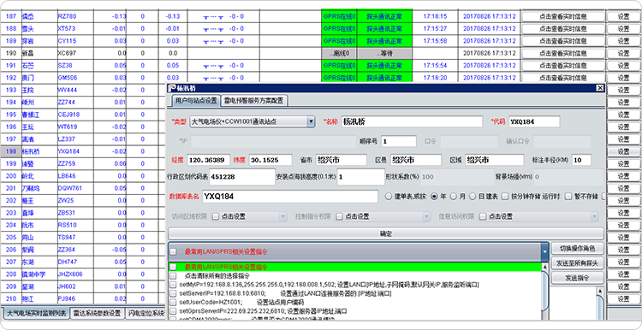Open the 雷达系统参数设置 bottom tab

[x=97, y=314]
